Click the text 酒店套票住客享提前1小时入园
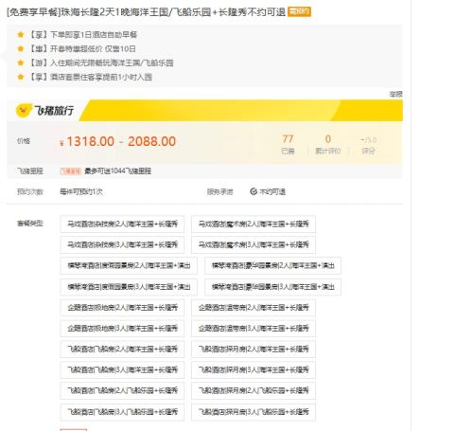 [x=101, y=77]
